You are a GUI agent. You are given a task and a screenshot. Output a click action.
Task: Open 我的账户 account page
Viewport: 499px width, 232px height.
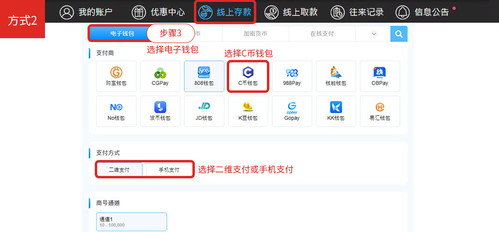tap(86, 12)
